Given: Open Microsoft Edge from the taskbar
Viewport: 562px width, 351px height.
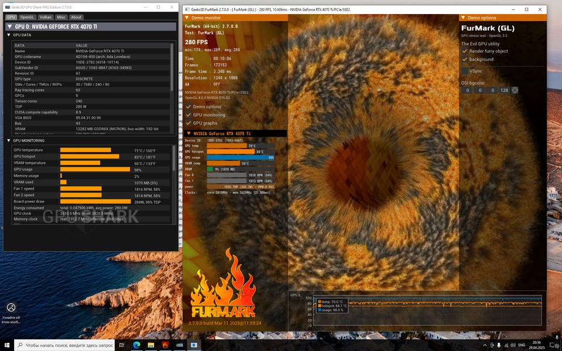Looking at the screenshot, I should coord(136,345).
